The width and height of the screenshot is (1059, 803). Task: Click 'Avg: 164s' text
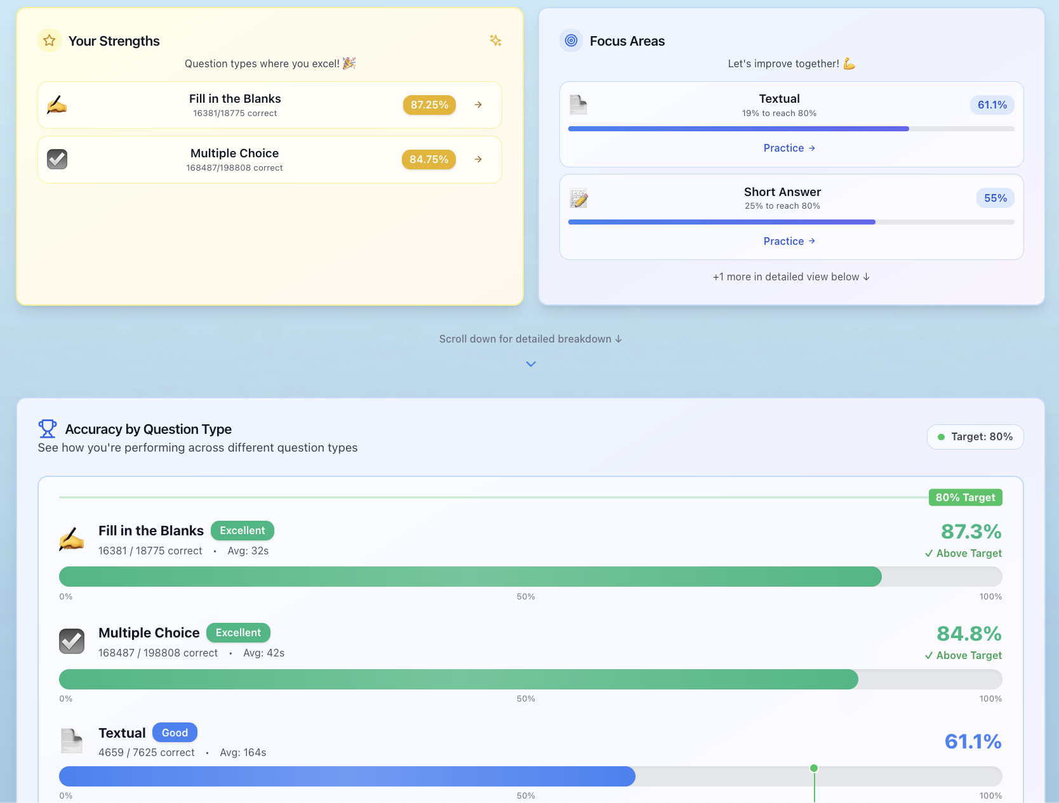click(x=243, y=752)
